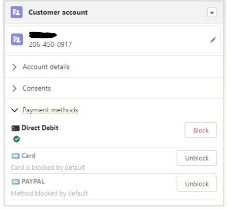Click the phone number 206-450-0917
The width and height of the screenshot is (230, 209).
coord(51,45)
